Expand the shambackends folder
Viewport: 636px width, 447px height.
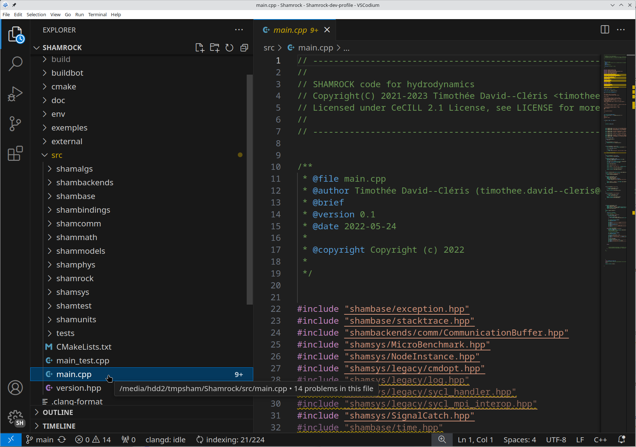[x=142, y=182]
